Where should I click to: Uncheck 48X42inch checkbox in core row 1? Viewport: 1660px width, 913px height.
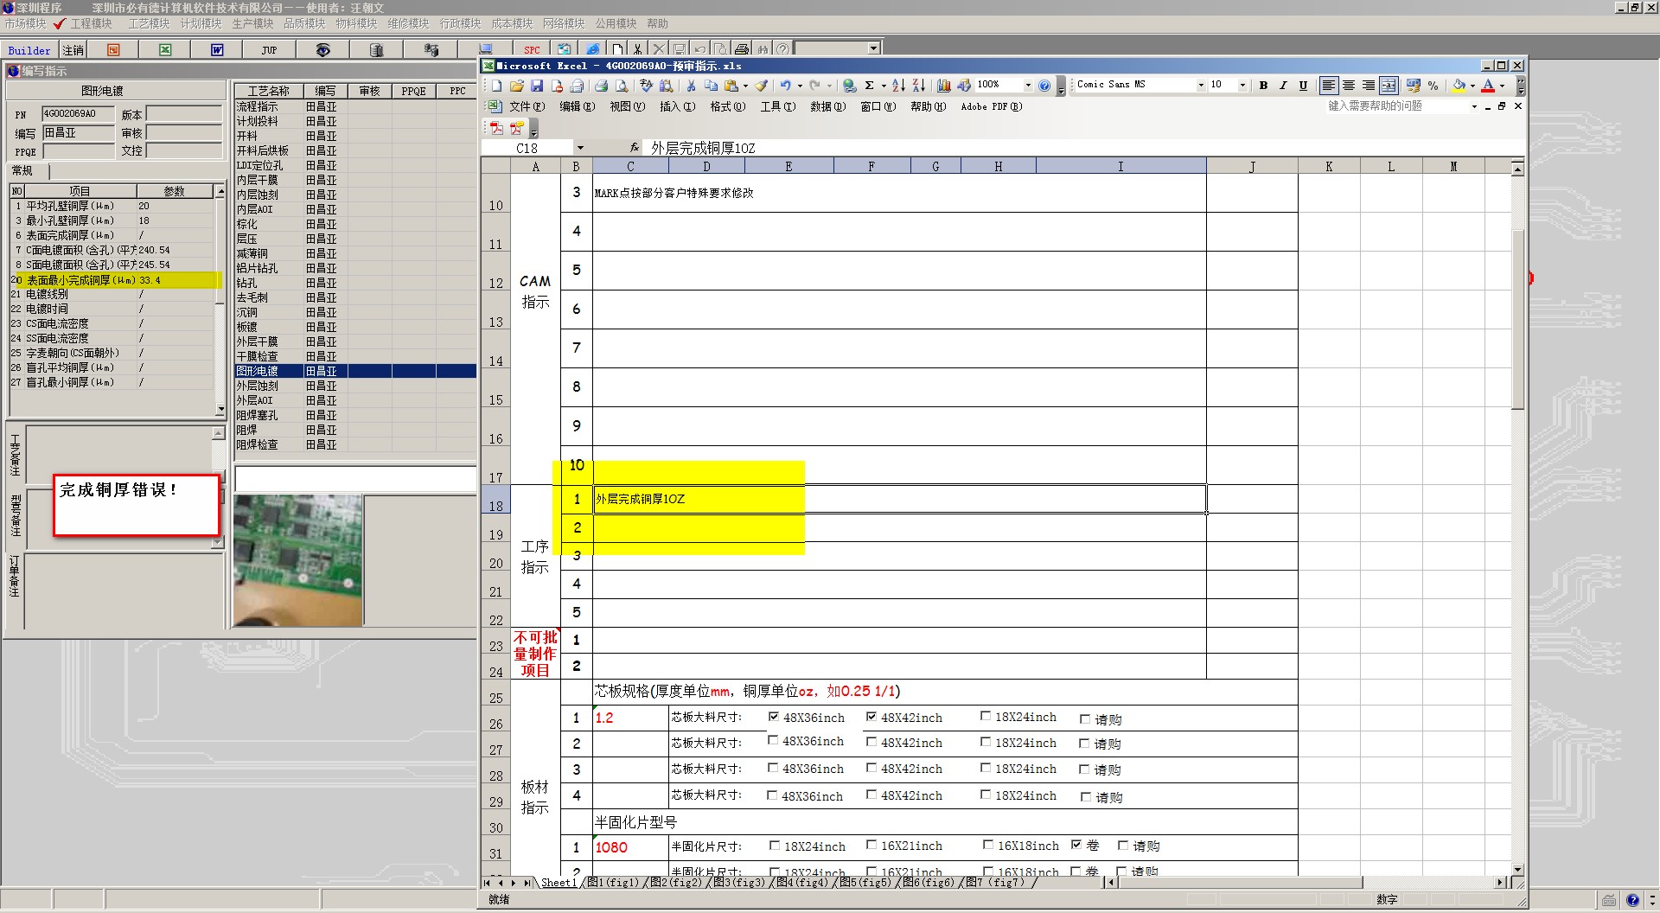point(871,717)
